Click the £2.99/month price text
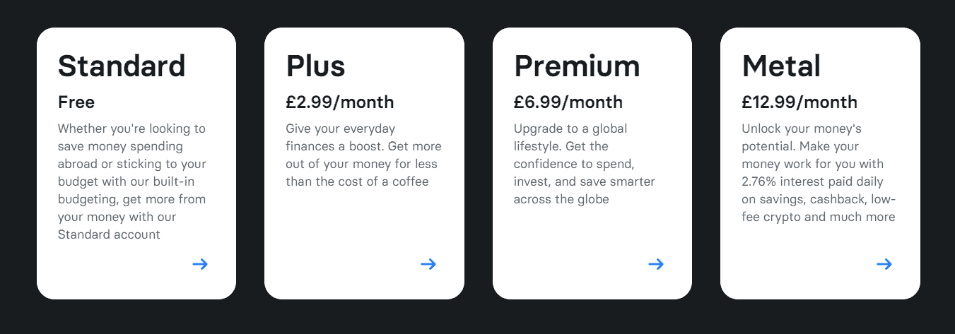 click(x=340, y=102)
